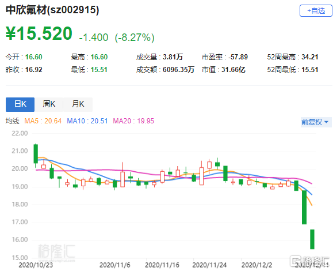Viewport: 333px width, 271px height.
Task: Switch to the 日K daily chart tab
Action: (20, 104)
